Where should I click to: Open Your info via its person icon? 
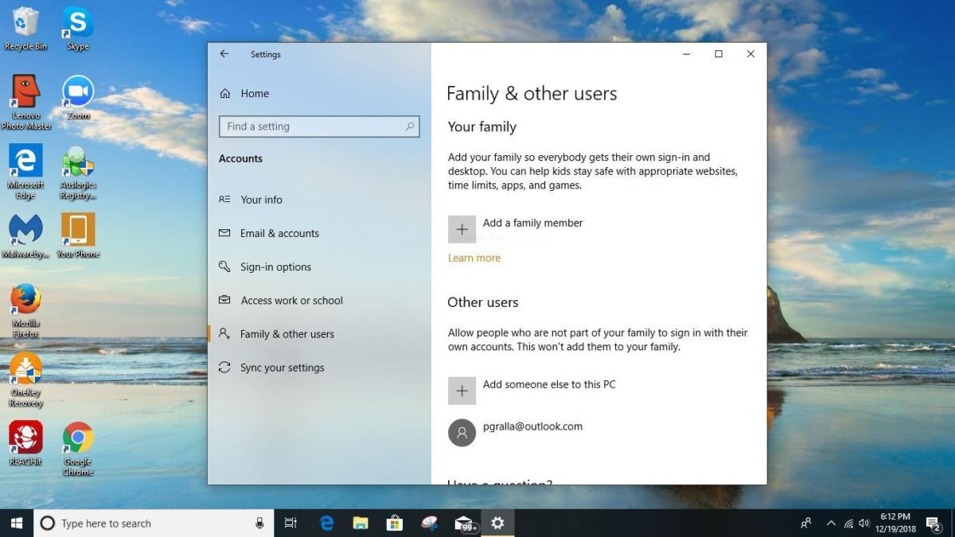click(224, 200)
